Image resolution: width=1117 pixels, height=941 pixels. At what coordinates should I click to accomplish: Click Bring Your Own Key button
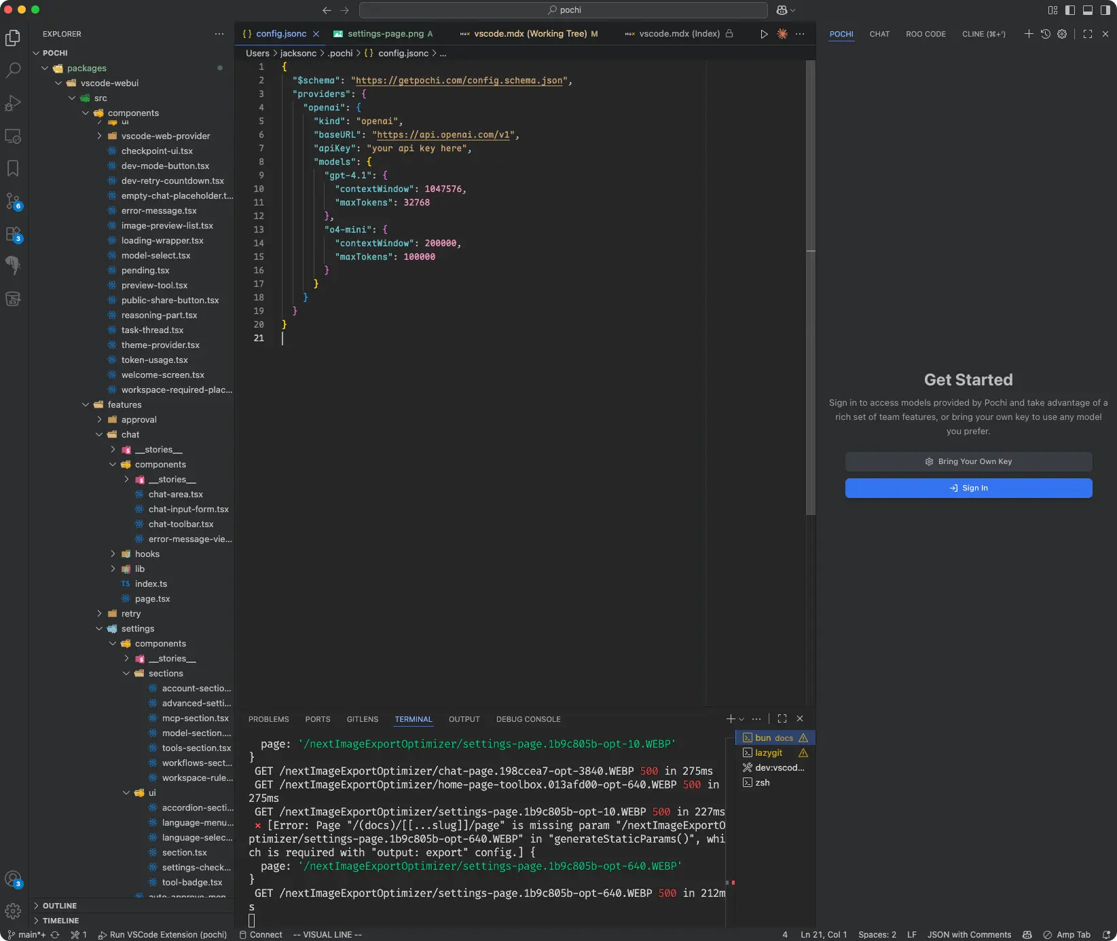point(968,461)
